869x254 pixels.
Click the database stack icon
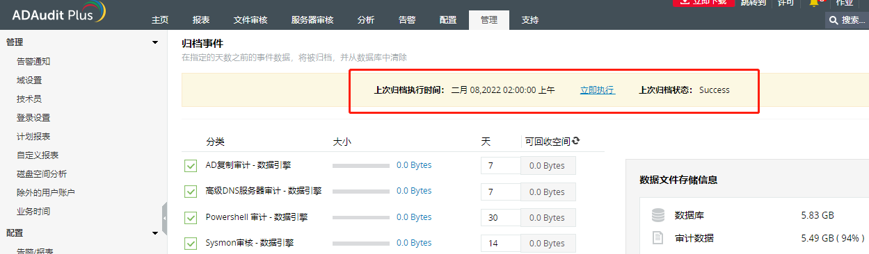(657, 215)
